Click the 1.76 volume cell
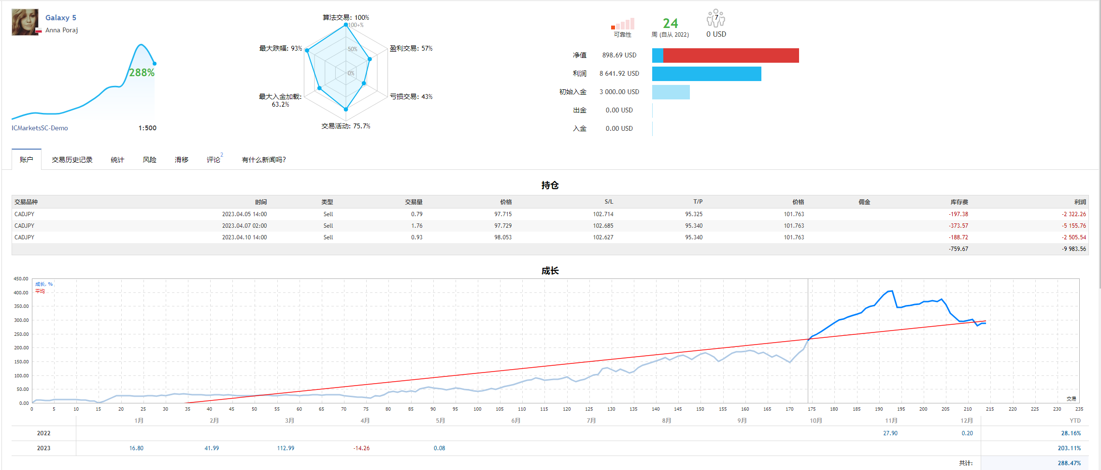This screenshot has width=1101, height=470. click(417, 226)
